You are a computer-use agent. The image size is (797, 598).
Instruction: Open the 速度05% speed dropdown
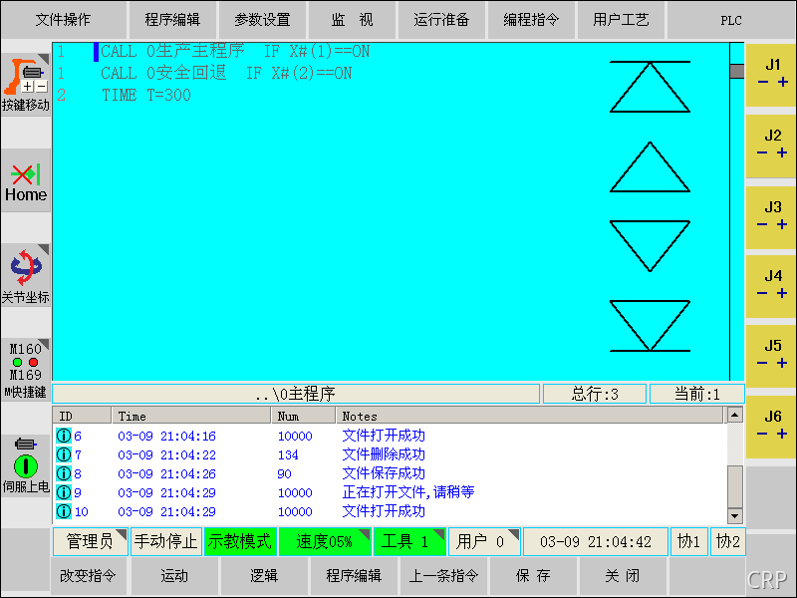(325, 541)
